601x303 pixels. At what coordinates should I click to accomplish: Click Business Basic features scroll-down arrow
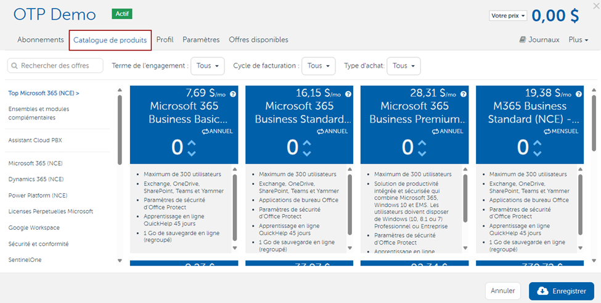235,248
